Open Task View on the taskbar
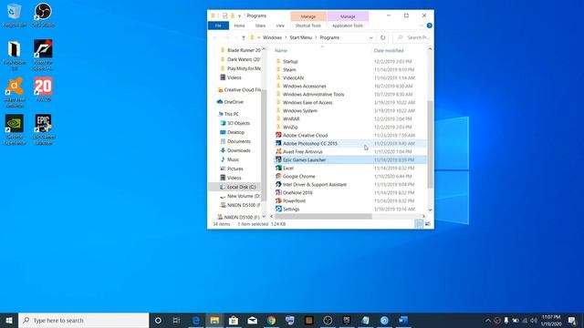The width and height of the screenshot is (584, 328). (x=176, y=320)
